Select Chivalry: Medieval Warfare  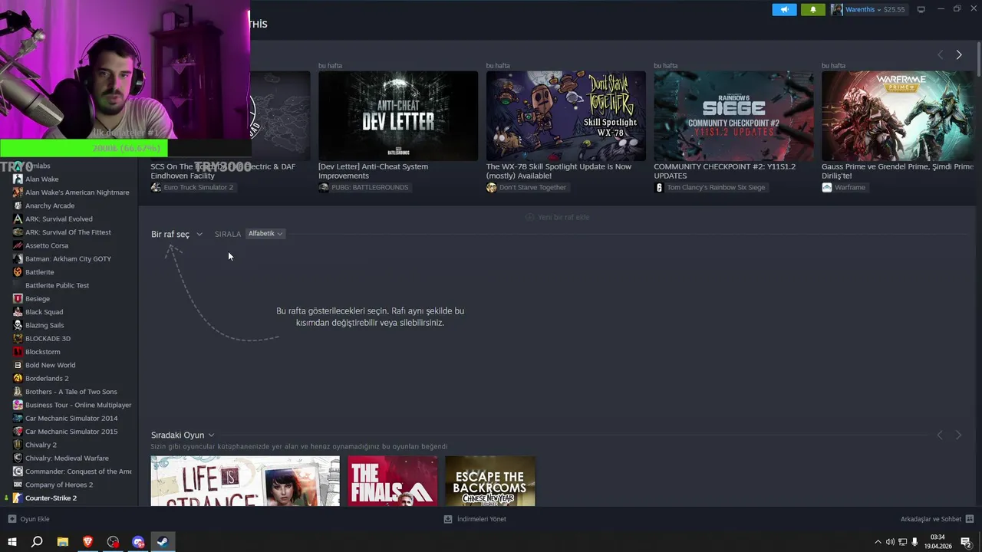tap(67, 458)
